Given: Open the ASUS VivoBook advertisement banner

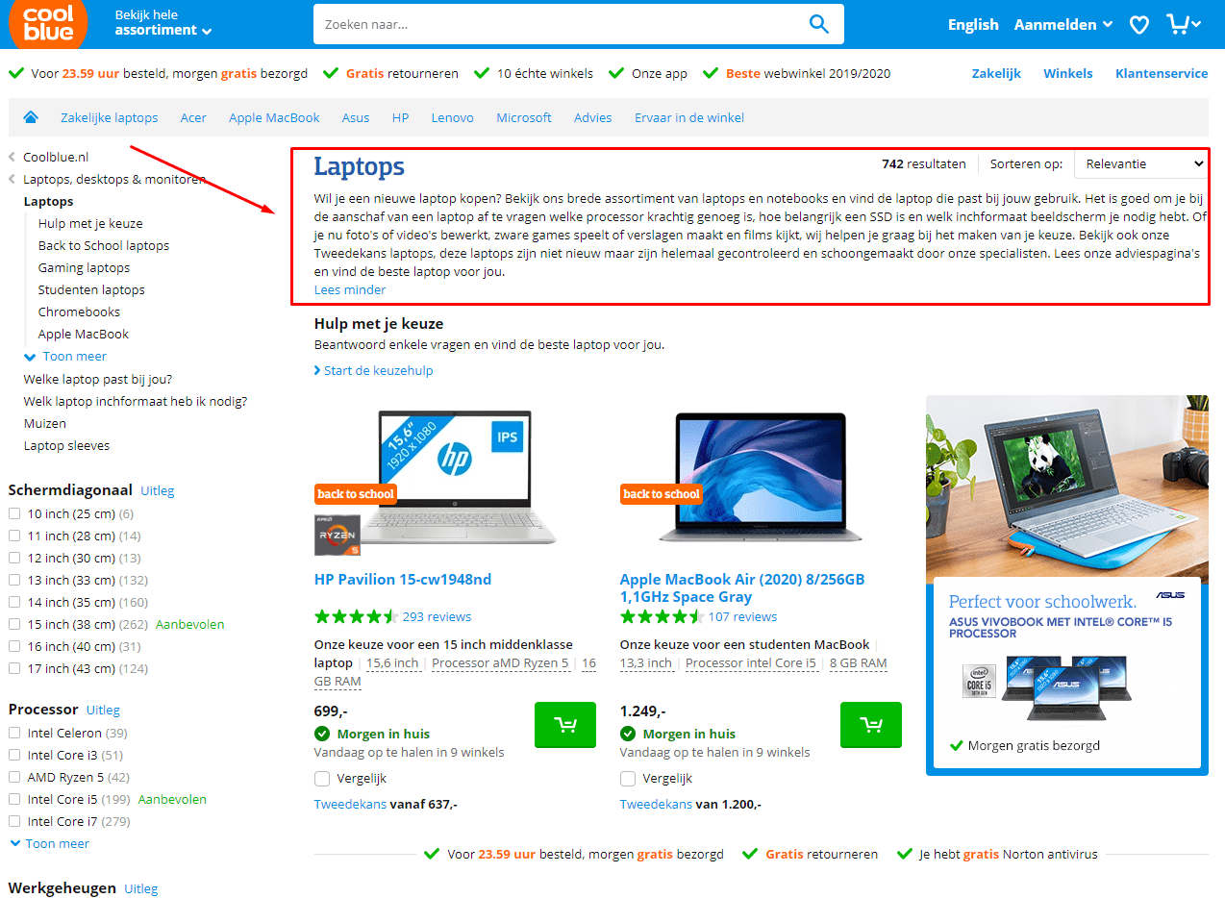Looking at the screenshot, I should 1067,585.
